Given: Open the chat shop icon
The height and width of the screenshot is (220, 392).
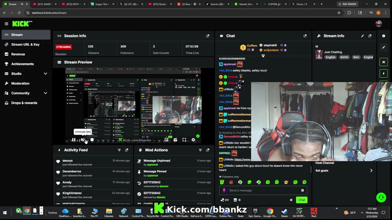Looking at the screenshot, I should click(x=235, y=200).
